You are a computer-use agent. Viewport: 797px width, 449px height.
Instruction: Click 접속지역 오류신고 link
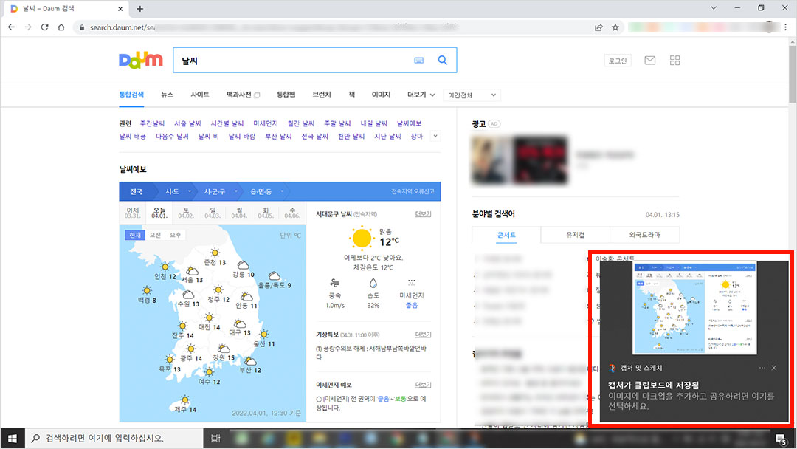tap(413, 192)
